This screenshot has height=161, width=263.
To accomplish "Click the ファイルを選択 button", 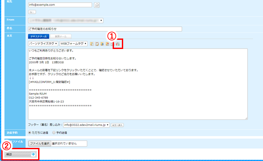I will coord(39,143).
